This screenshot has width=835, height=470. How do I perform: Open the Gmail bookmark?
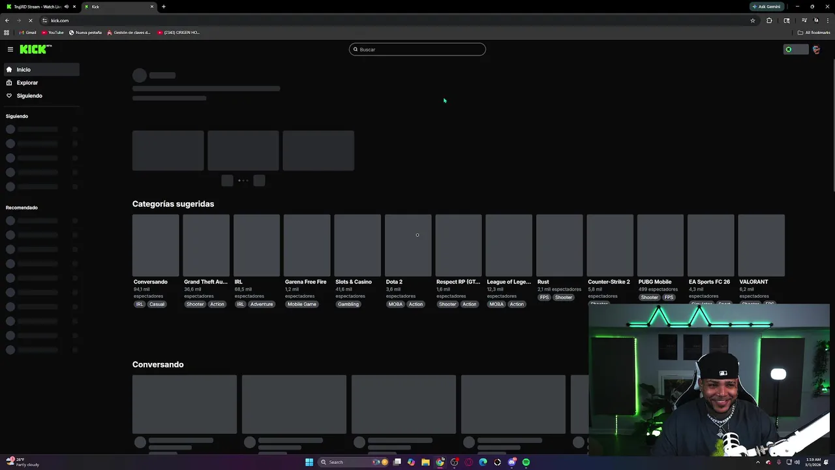[x=27, y=33]
